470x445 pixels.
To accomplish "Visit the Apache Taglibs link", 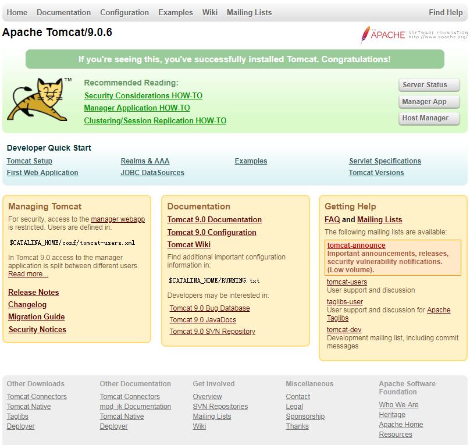I will (x=389, y=314).
